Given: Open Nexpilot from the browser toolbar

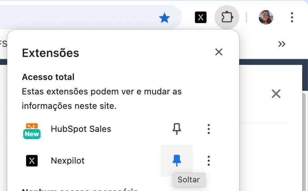Looking at the screenshot, I should (x=201, y=18).
